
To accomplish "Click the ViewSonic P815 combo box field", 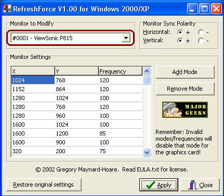I will pos(71,38).
